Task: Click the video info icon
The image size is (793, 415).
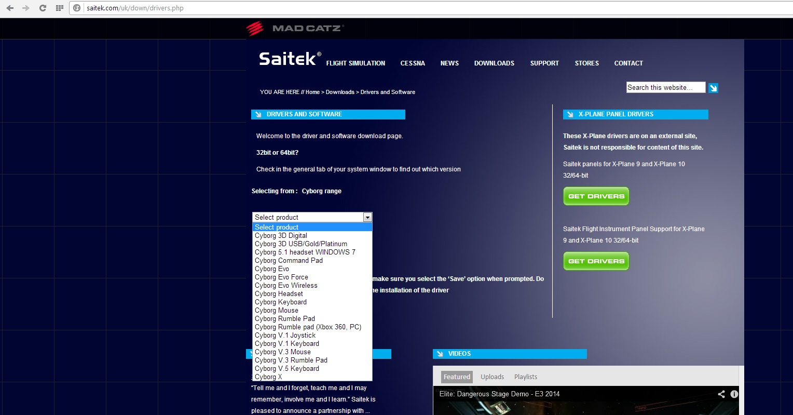Action: 734,394
